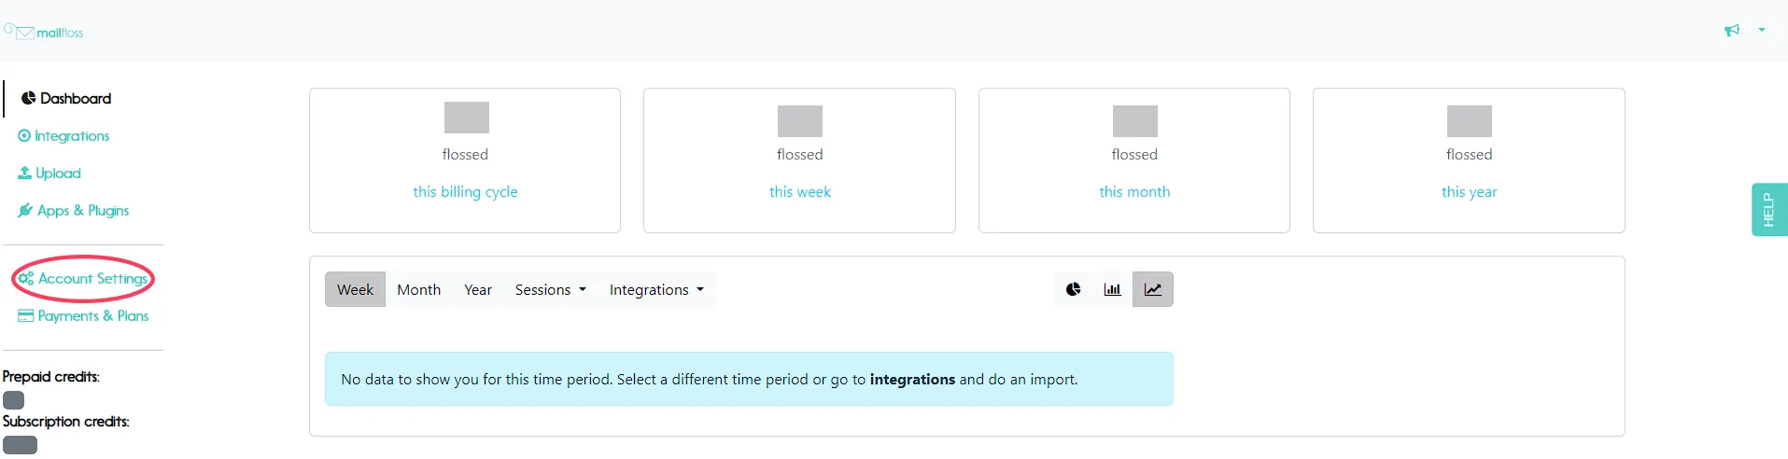Open announcements megaphone icon

coord(1732,31)
